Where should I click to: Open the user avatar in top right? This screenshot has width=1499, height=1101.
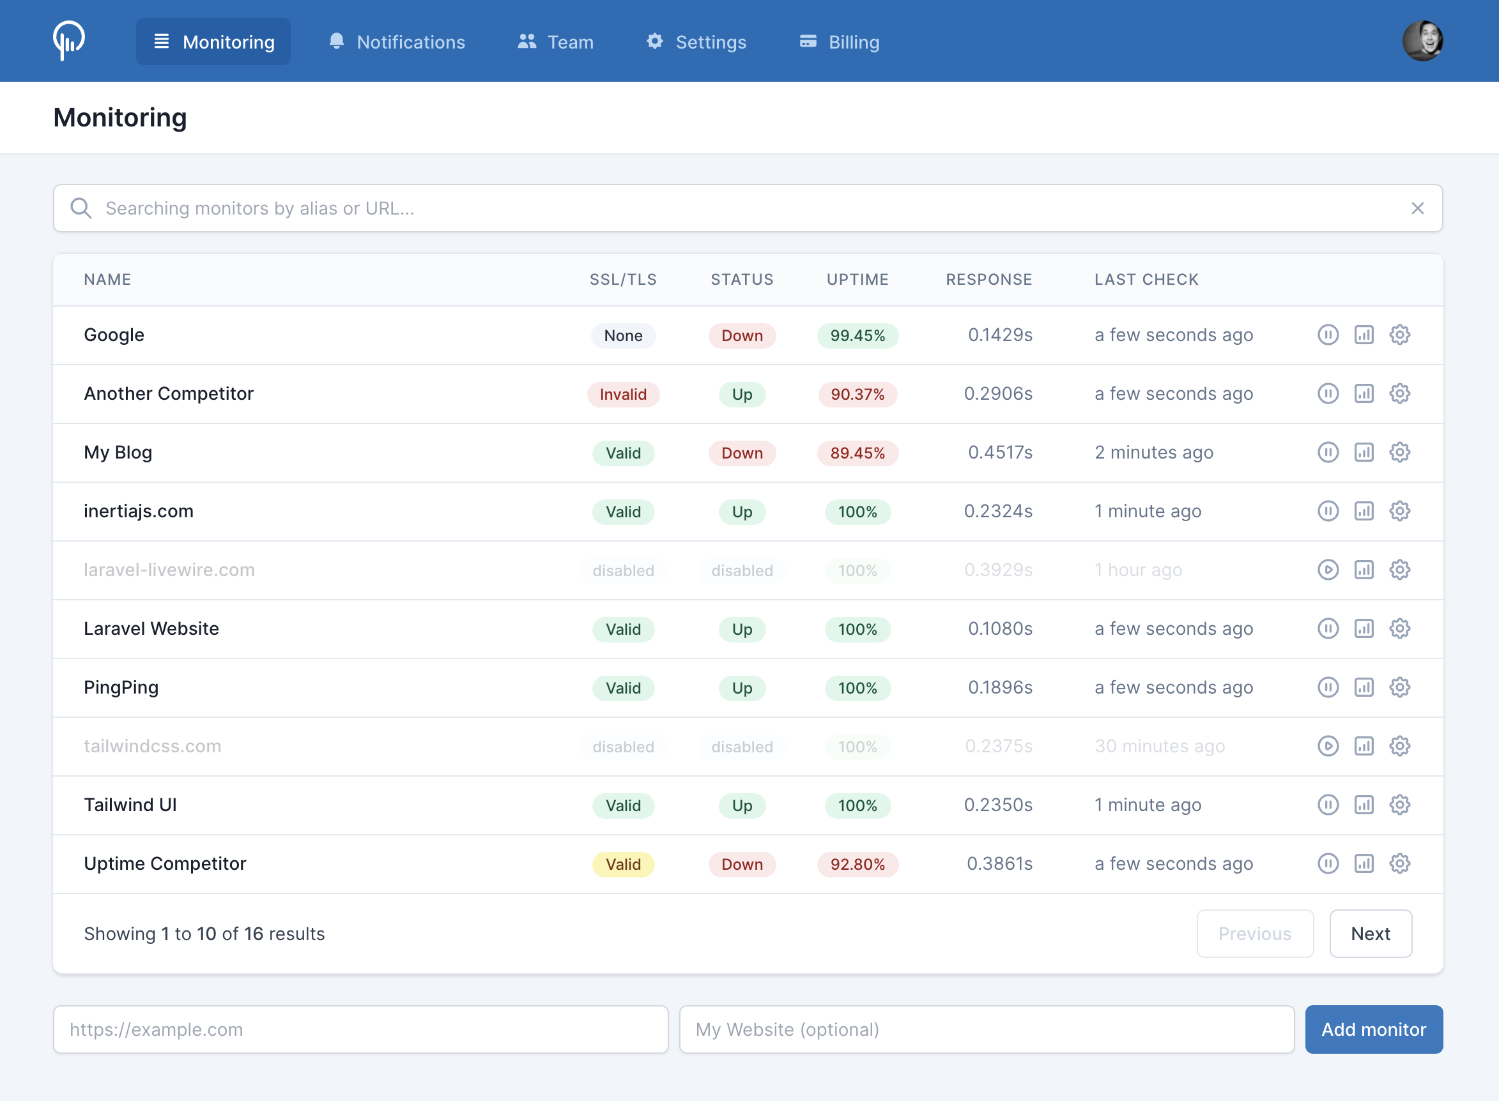tap(1423, 41)
